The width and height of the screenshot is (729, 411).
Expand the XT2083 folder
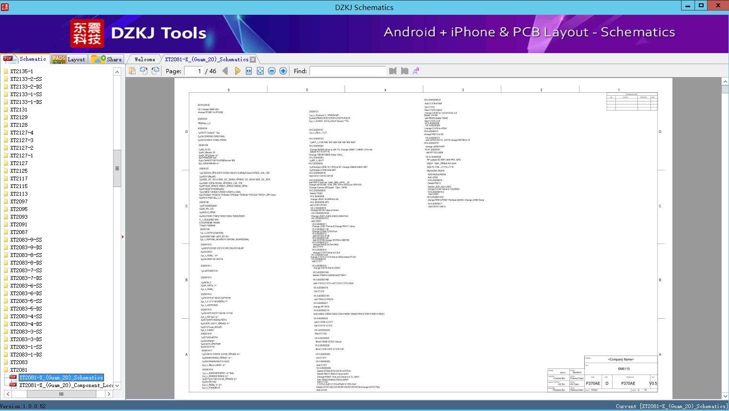pyautogui.click(x=19, y=362)
